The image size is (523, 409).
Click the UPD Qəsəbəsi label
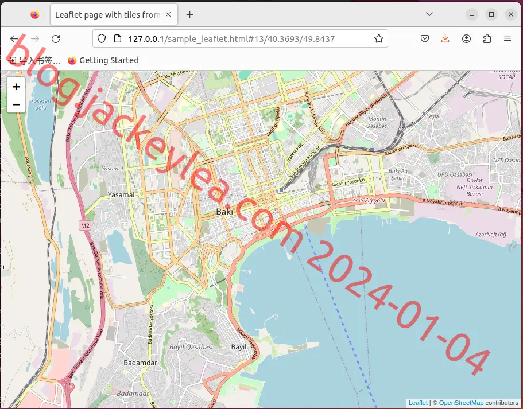point(455,174)
